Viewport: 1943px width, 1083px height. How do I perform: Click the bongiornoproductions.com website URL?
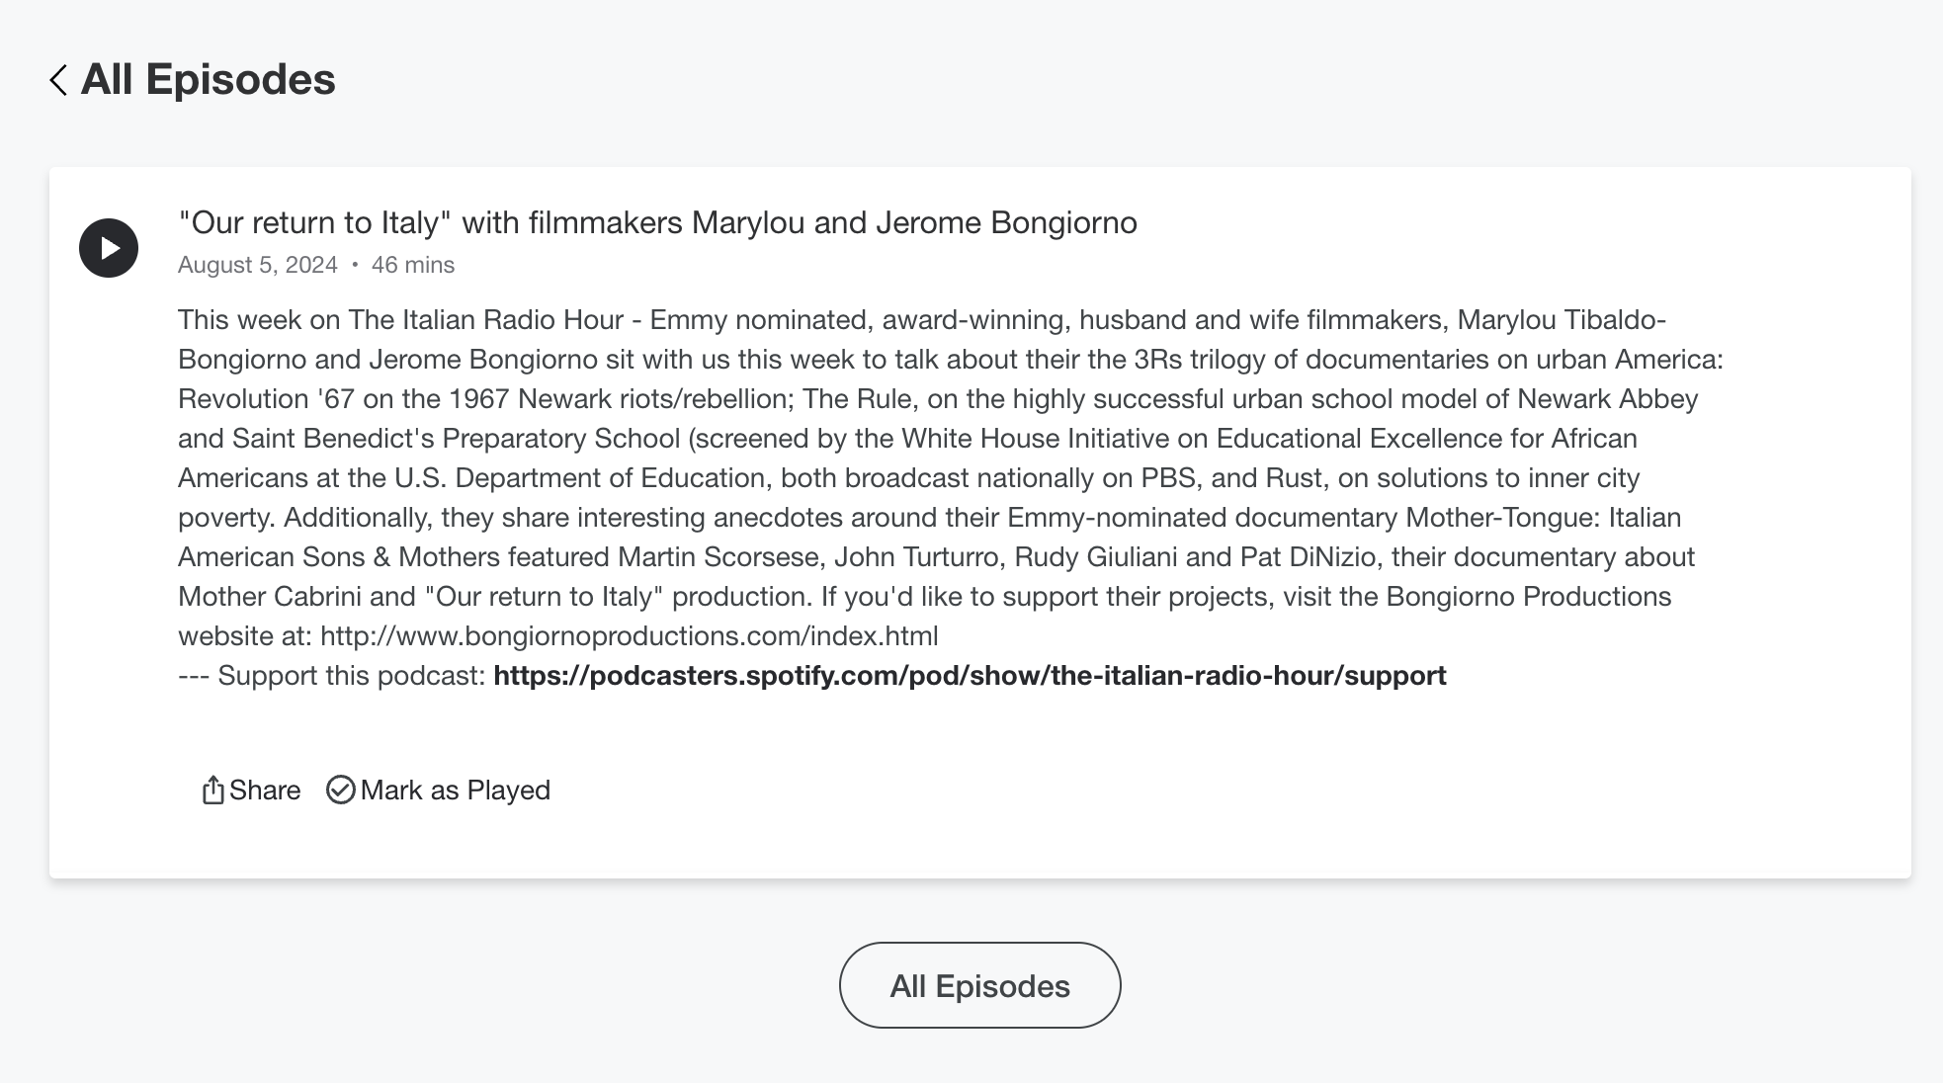pyautogui.click(x=629, y=636)
